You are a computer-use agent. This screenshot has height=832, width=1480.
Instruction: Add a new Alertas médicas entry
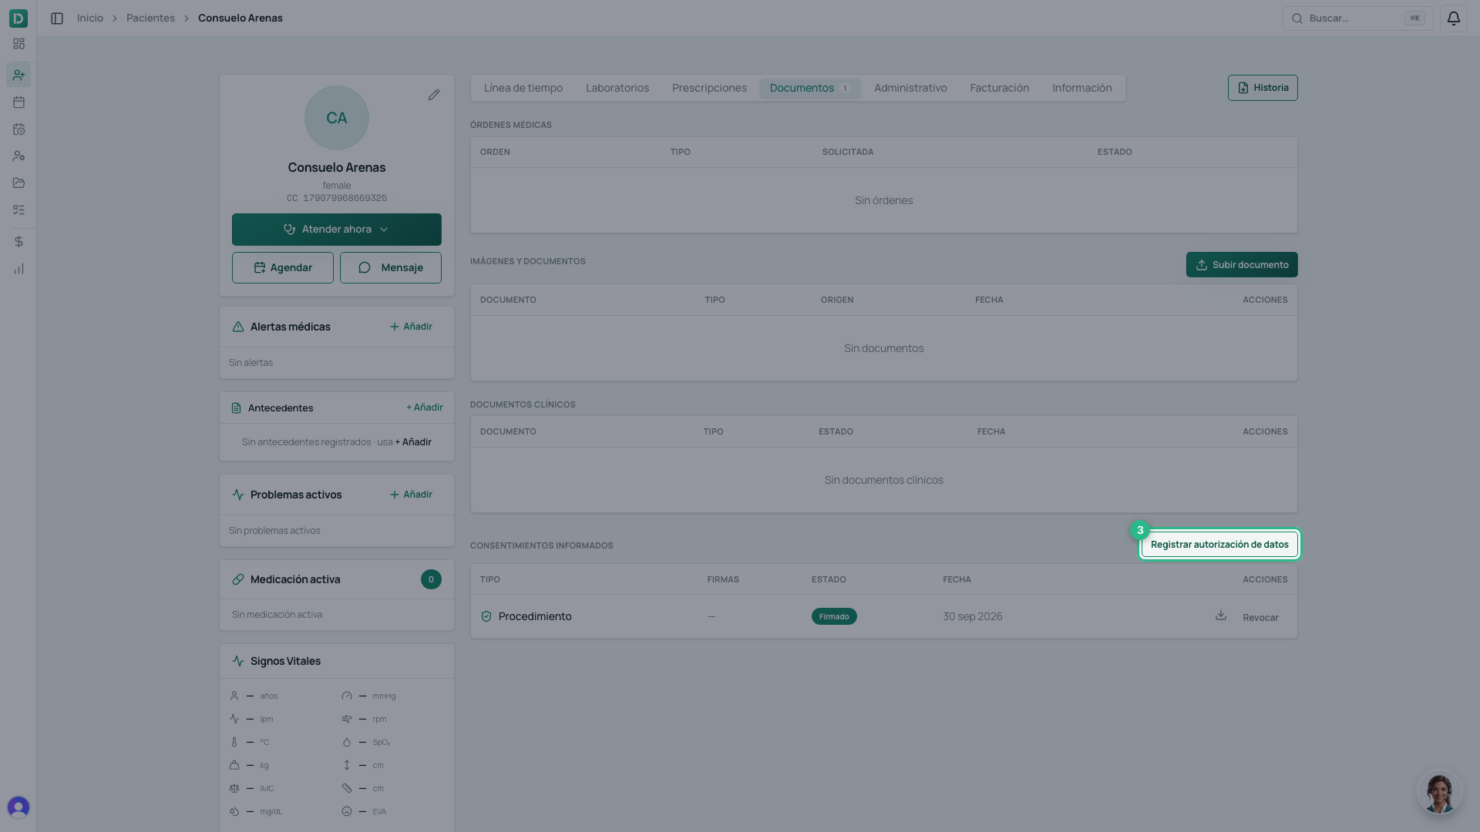(411, 327)
